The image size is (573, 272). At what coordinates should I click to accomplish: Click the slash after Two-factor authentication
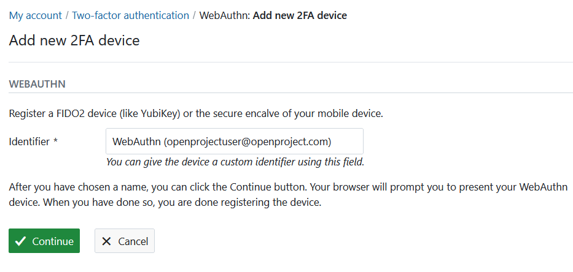point(194,15)
